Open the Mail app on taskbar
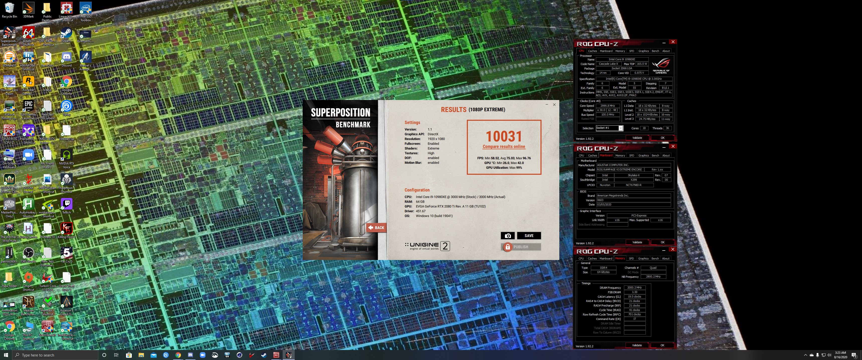862x360 pixels. [x=153, y=355]
